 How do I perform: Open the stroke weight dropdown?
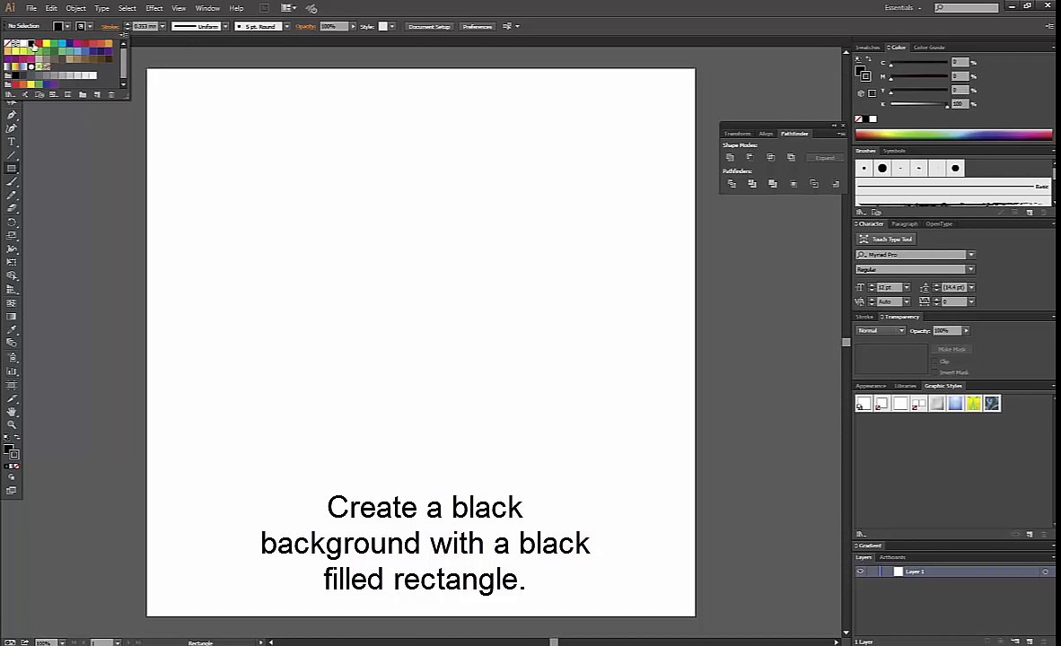[162, 26]
